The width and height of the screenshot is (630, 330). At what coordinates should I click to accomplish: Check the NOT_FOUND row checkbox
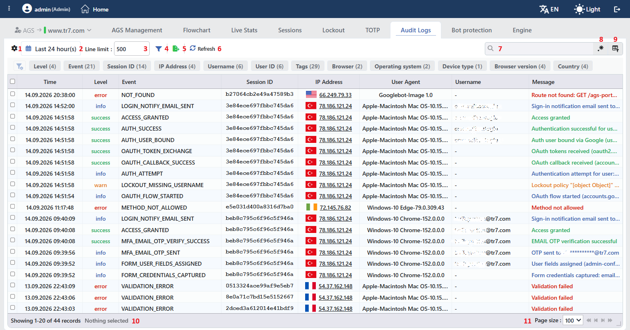(12, 94)
